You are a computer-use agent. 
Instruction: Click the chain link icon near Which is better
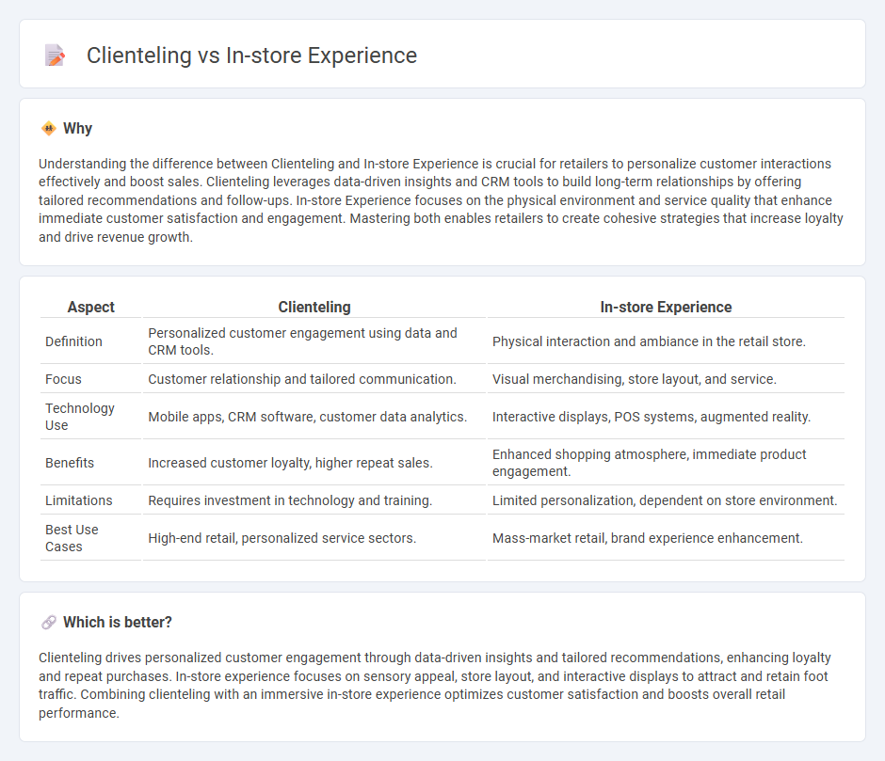pos(49,622)
